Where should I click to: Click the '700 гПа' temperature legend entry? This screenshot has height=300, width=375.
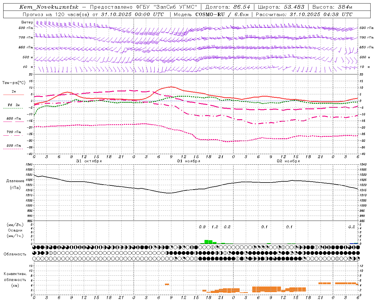[x=13, y=132]
